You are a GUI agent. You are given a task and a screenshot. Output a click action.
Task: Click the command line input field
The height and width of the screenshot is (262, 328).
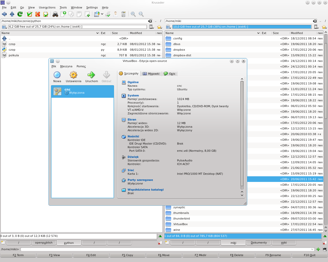click(x=165, y=249)
